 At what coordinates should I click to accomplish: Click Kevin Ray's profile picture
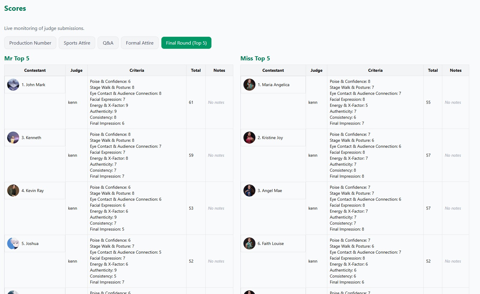click(13, 191)
